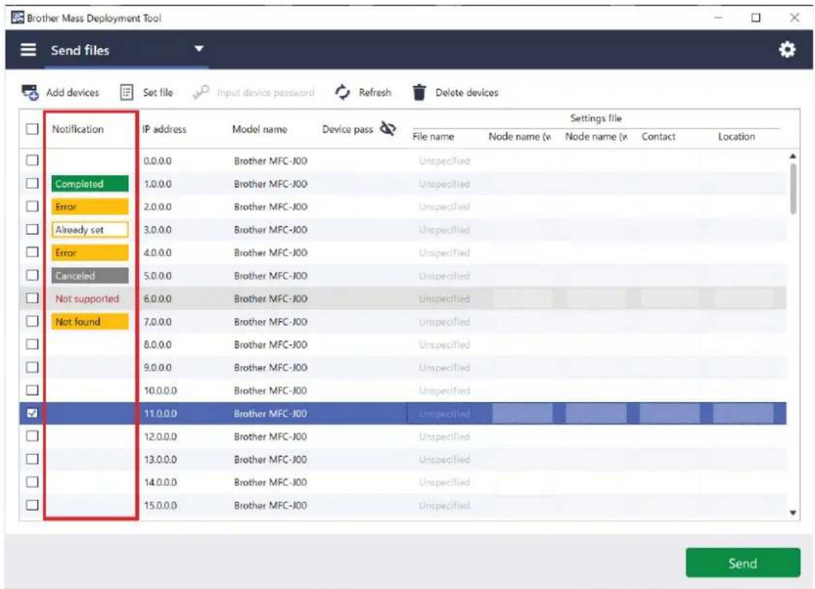This screenshot has width=815, height=589.
Task: Select the IP address 13.0.0.0 cell
Action: click(x=161, y=459)
